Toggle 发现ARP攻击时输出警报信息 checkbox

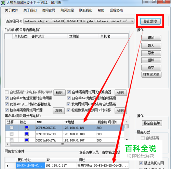pos(6,104)
